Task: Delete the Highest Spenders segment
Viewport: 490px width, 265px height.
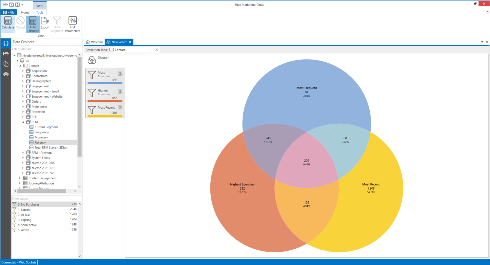Action: click(120, 91)
